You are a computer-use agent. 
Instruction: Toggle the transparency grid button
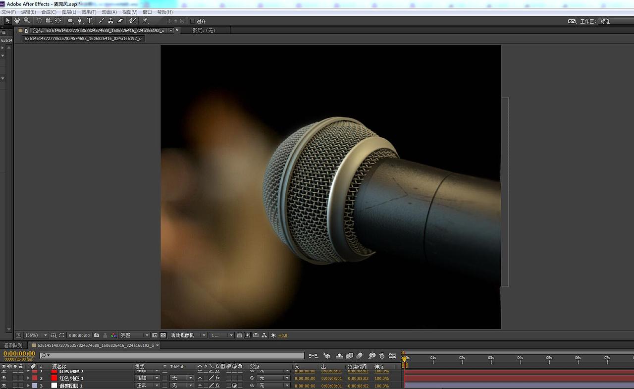(163, 335)
